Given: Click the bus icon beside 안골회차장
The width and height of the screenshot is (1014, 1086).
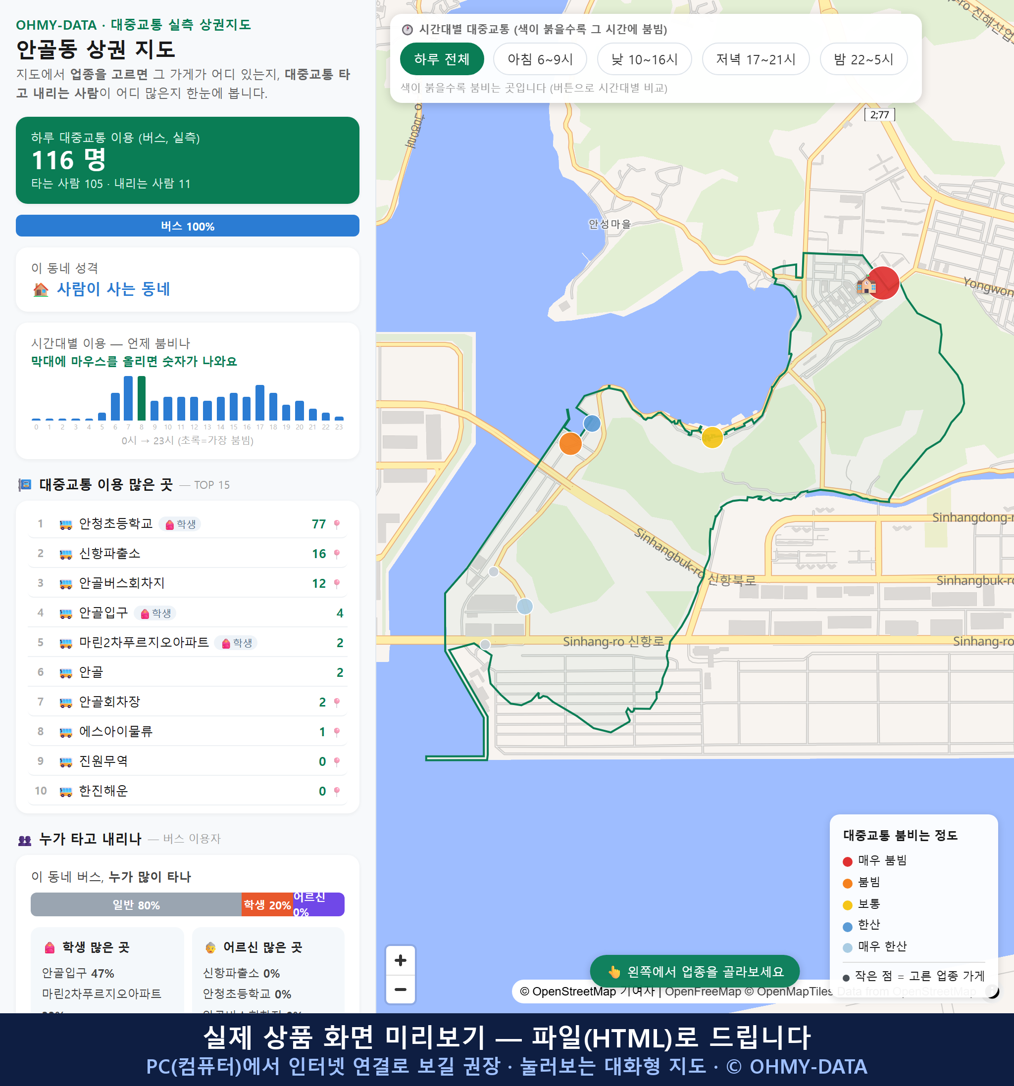Looking at the screenshot, I should coord(65,702).
